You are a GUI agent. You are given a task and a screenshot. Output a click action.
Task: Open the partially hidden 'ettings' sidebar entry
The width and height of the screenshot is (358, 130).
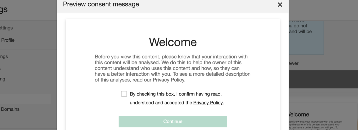tap(6, 28)
